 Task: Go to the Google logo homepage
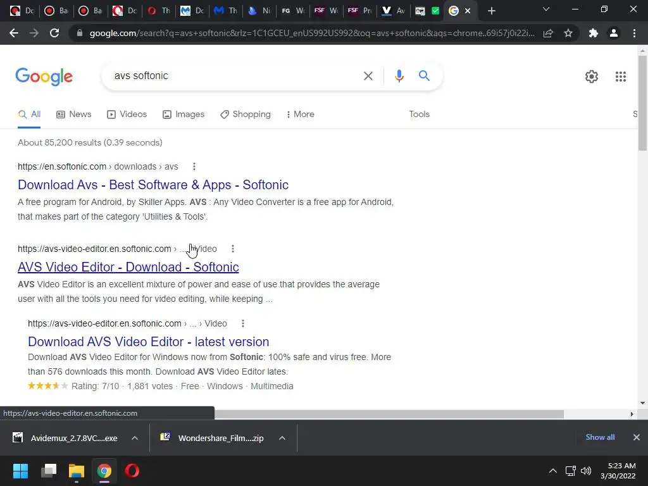[44, 77]
